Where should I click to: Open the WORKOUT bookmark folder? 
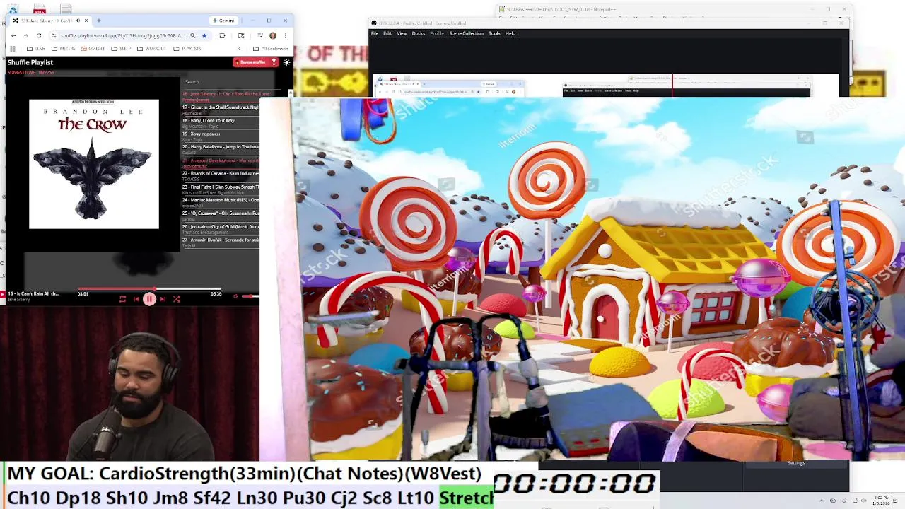click(x=151, y=49)
